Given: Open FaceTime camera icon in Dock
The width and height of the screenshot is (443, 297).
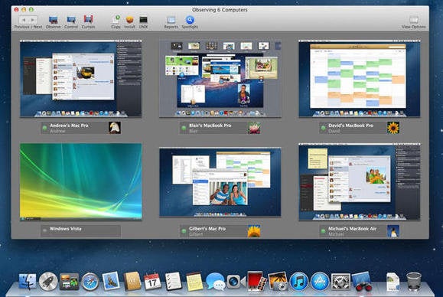Looking at the screenshot, I should 236,282.
